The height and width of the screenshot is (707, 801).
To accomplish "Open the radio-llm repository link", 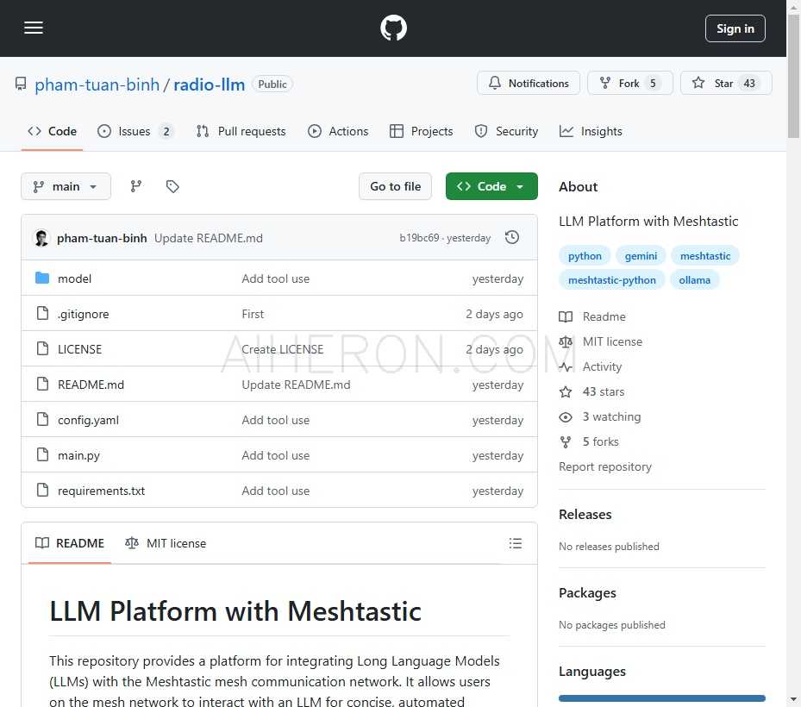I will pos(209,84).
